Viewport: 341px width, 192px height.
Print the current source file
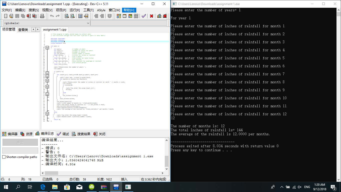42,16
